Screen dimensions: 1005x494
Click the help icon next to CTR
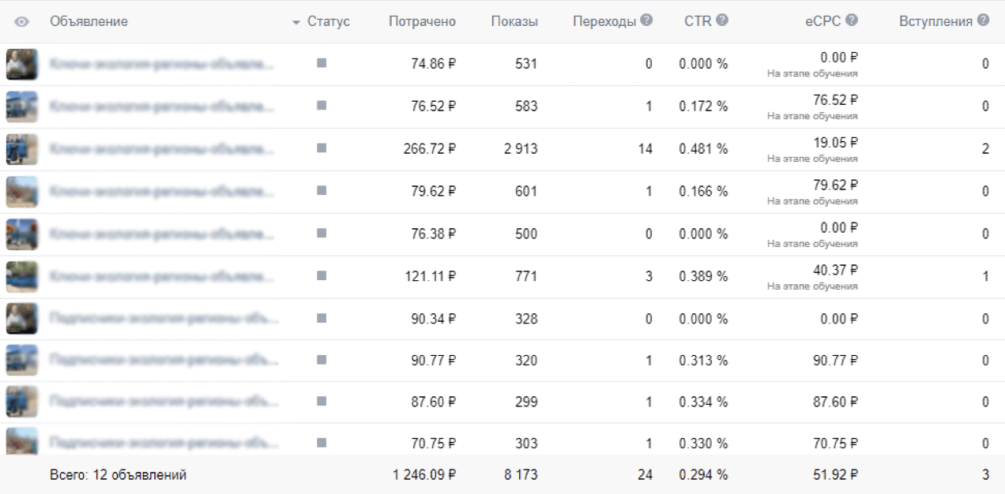click(x=722, y=21)
